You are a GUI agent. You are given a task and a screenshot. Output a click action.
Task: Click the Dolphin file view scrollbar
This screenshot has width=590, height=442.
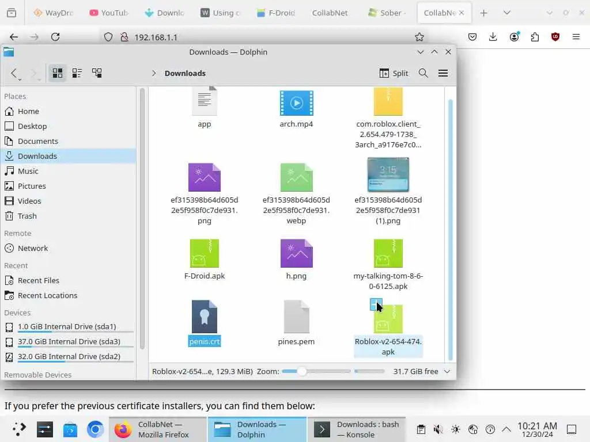(x=450, y=229)
